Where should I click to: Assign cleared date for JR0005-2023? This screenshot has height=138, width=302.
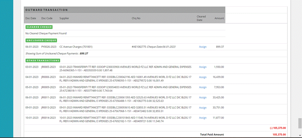203,67
